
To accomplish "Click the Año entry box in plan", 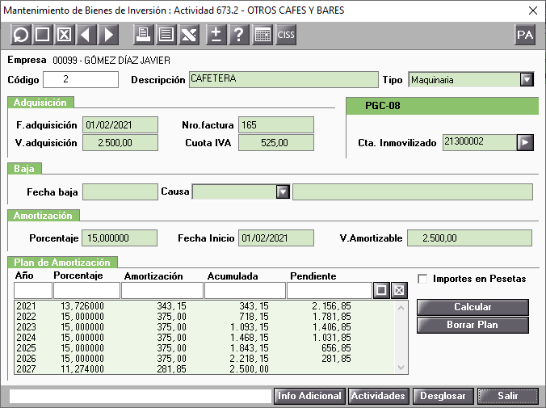I will point(33,290).
